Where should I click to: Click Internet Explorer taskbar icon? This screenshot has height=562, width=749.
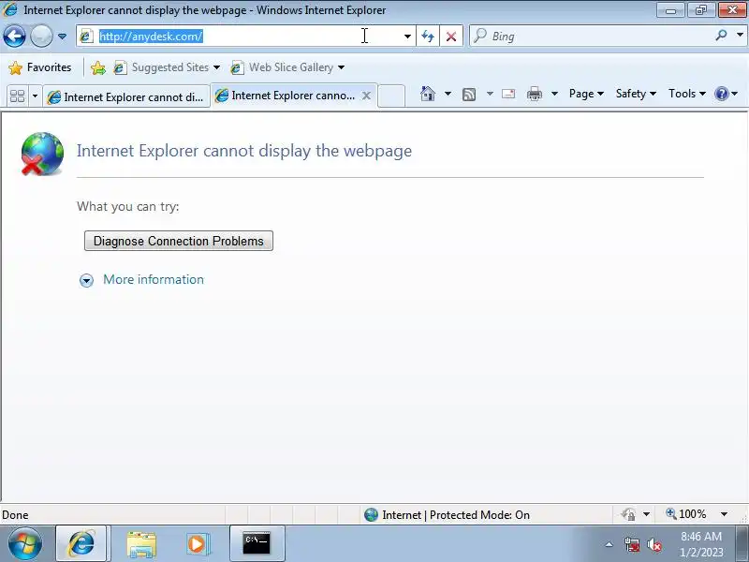(x=81, y=543)
